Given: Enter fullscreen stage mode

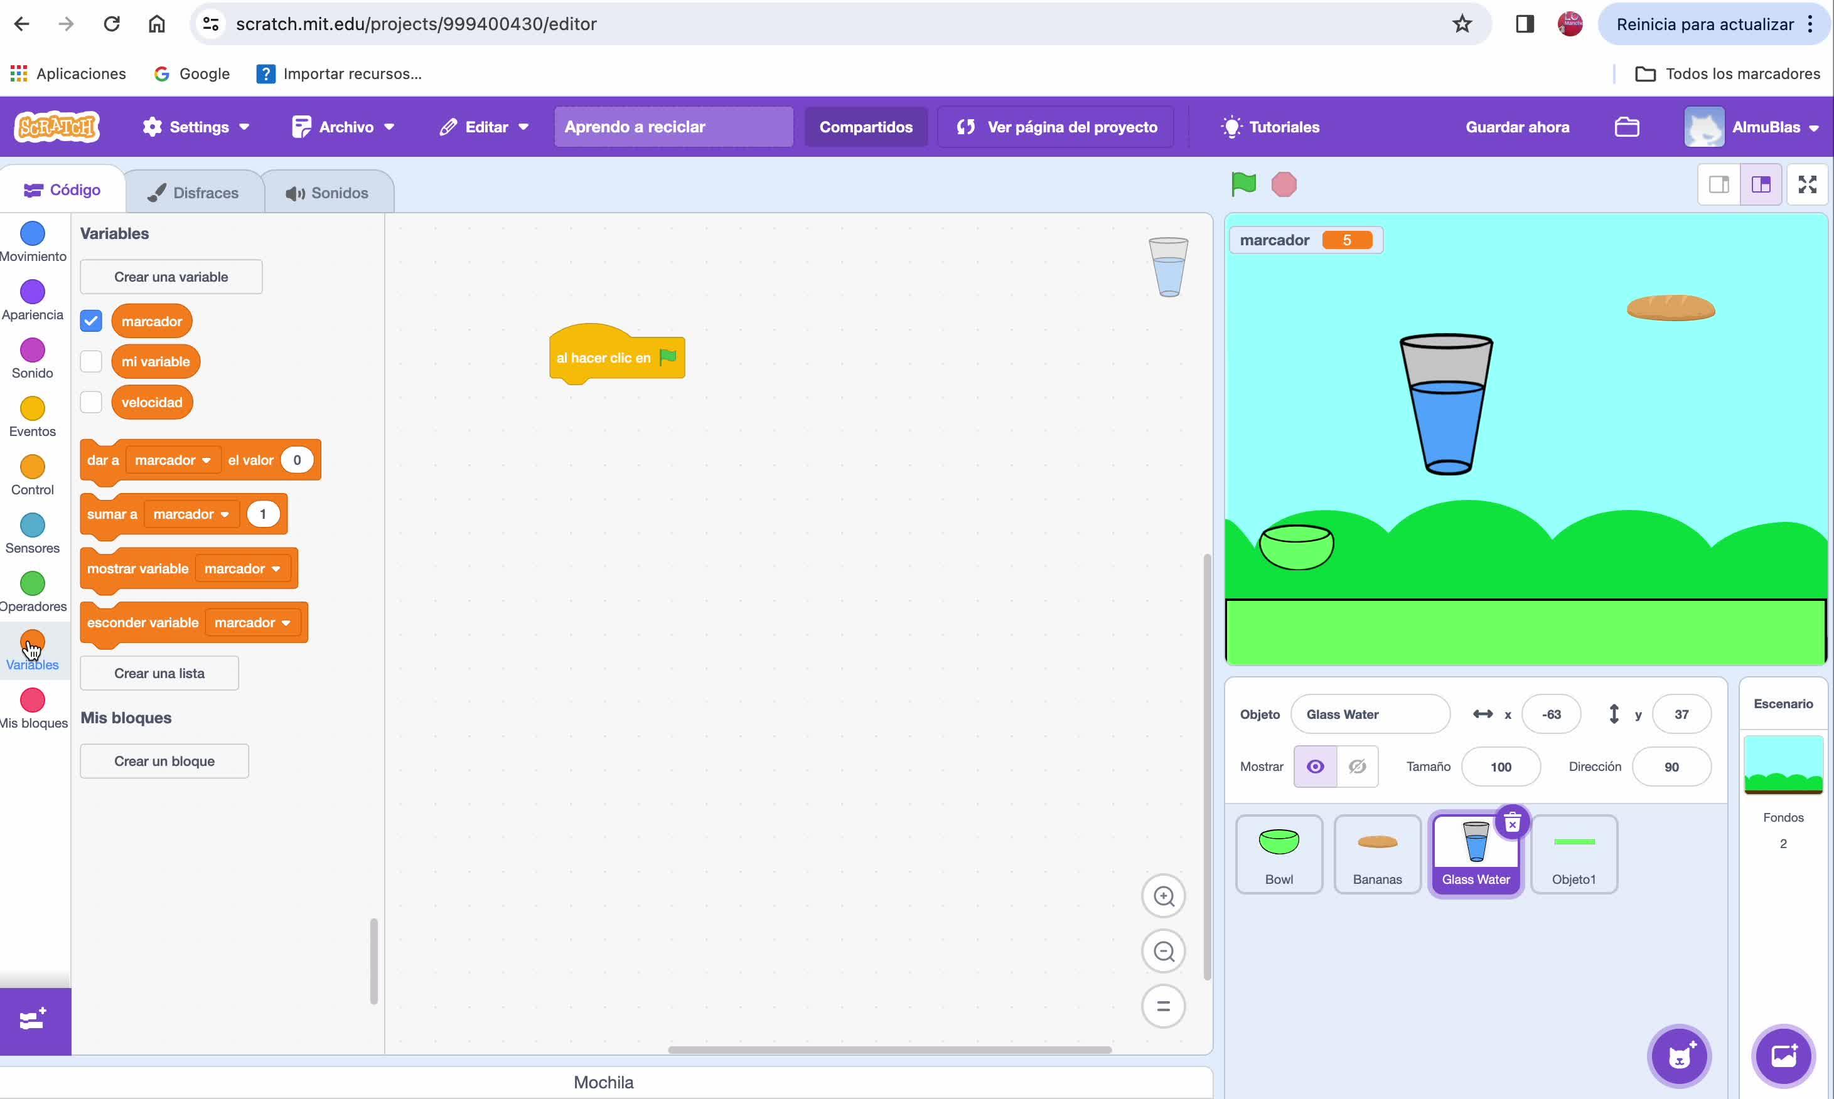Looking at the screenshot, I should 1806,184.
